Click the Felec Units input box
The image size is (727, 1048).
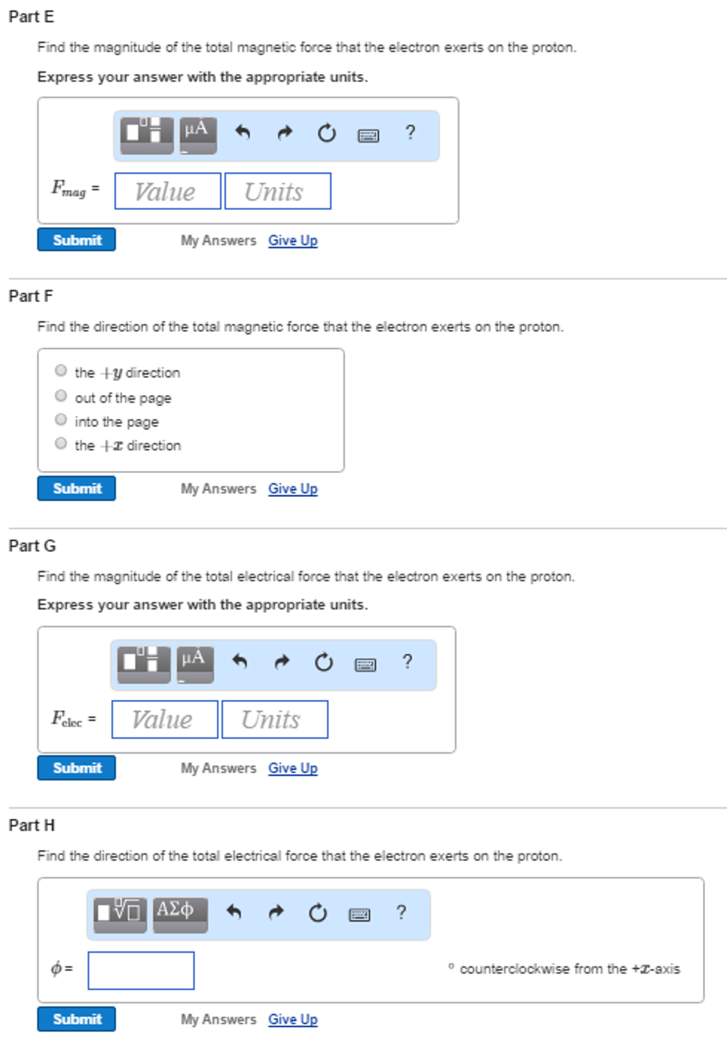(275, 720)
